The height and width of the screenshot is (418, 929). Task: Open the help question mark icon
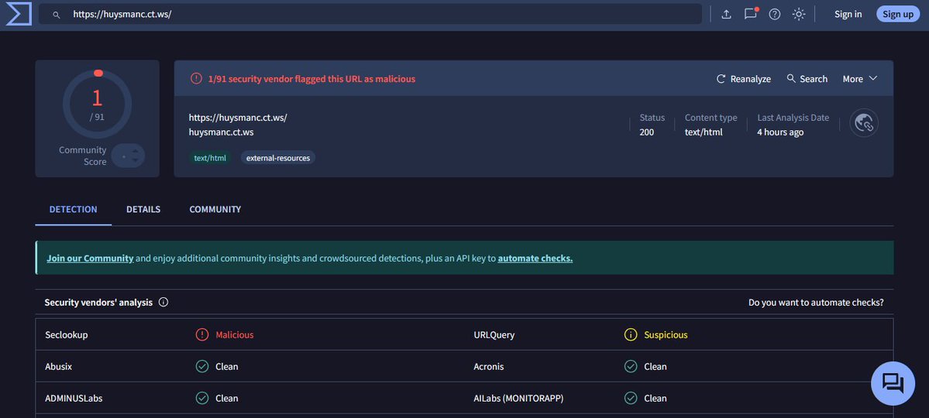coord(774,14)
